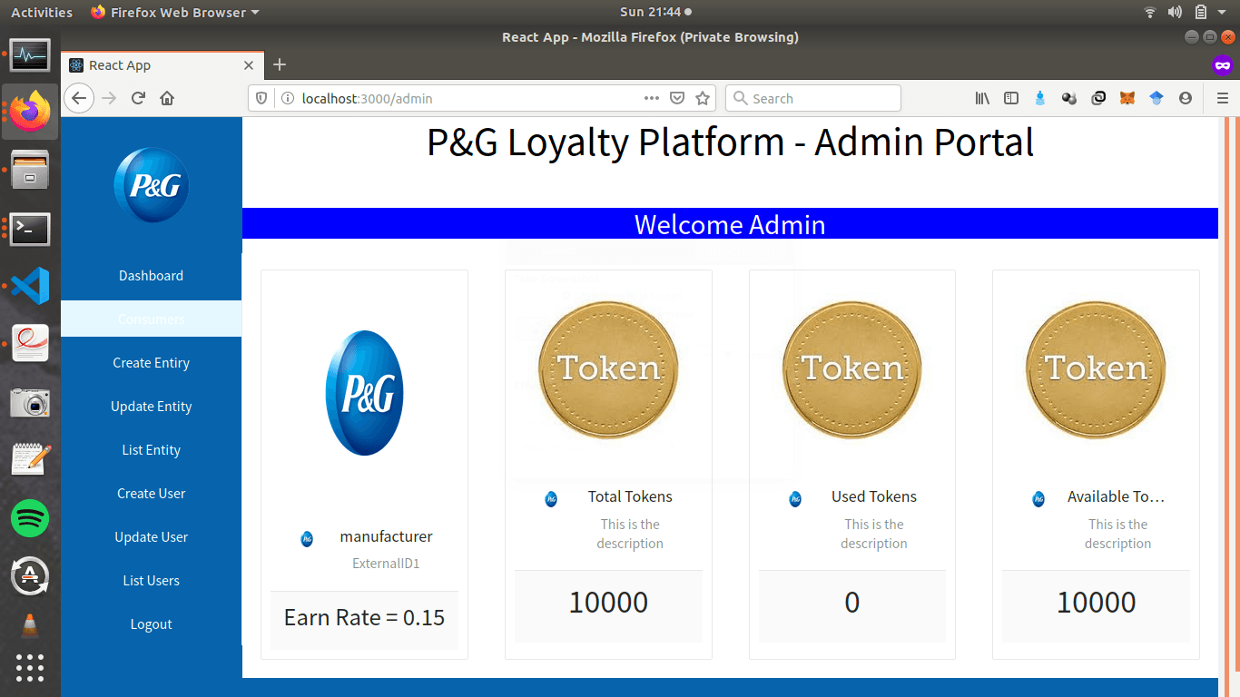1240x697 pixels.
Task: Click small P&G avatar beside manufacturer
Action: (x=307, y=539)
